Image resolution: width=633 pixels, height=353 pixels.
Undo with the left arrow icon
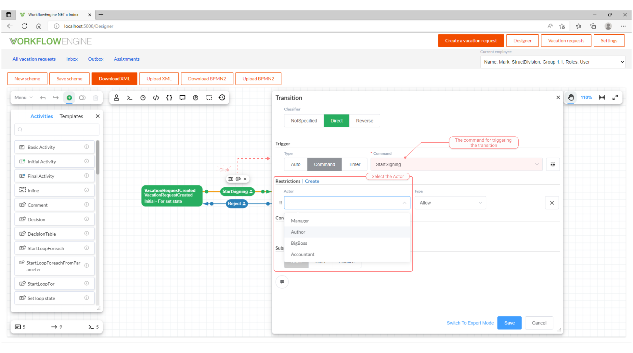coord(43,98)
